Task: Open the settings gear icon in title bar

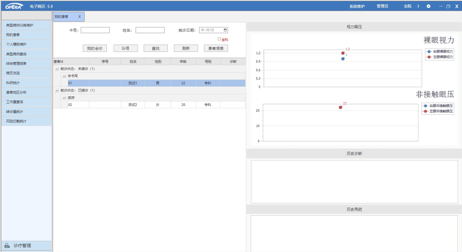Action: (x=429, y=6)
